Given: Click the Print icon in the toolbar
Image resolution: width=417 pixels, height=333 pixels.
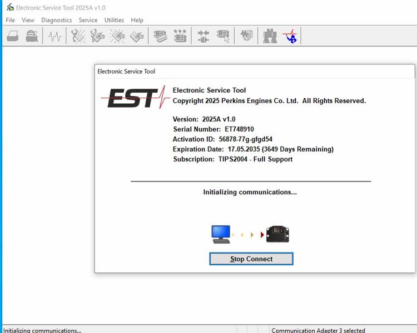Looking at the screenshot, I should [13, 37].
